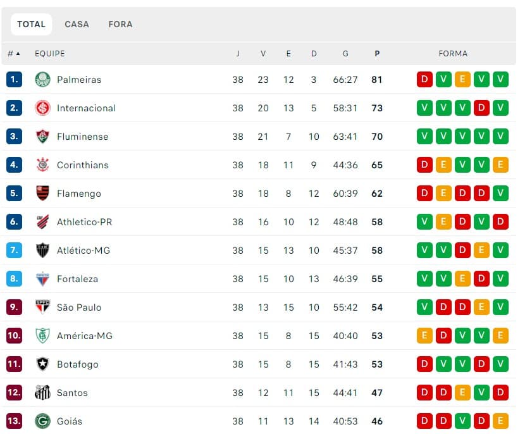Open the Fluminense crest icon
This screenshot has height=434, width=520.
(x=42, y=137)
